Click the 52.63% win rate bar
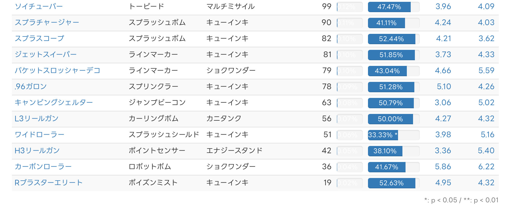 (x=394, y=183)
